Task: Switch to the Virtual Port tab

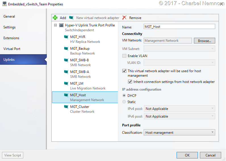Action: tap(23, 49)
